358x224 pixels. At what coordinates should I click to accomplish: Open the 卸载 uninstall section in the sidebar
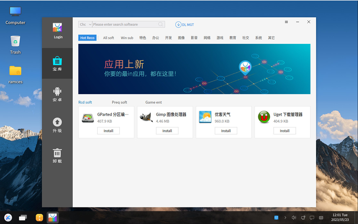(x=57, y=156)
